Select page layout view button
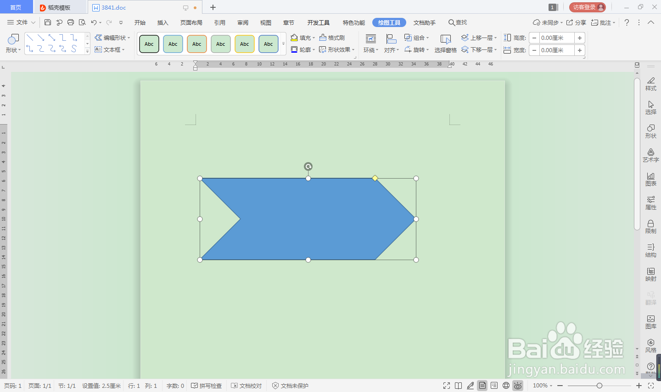This screenshot has width=661, height=392. pos(482,386)
